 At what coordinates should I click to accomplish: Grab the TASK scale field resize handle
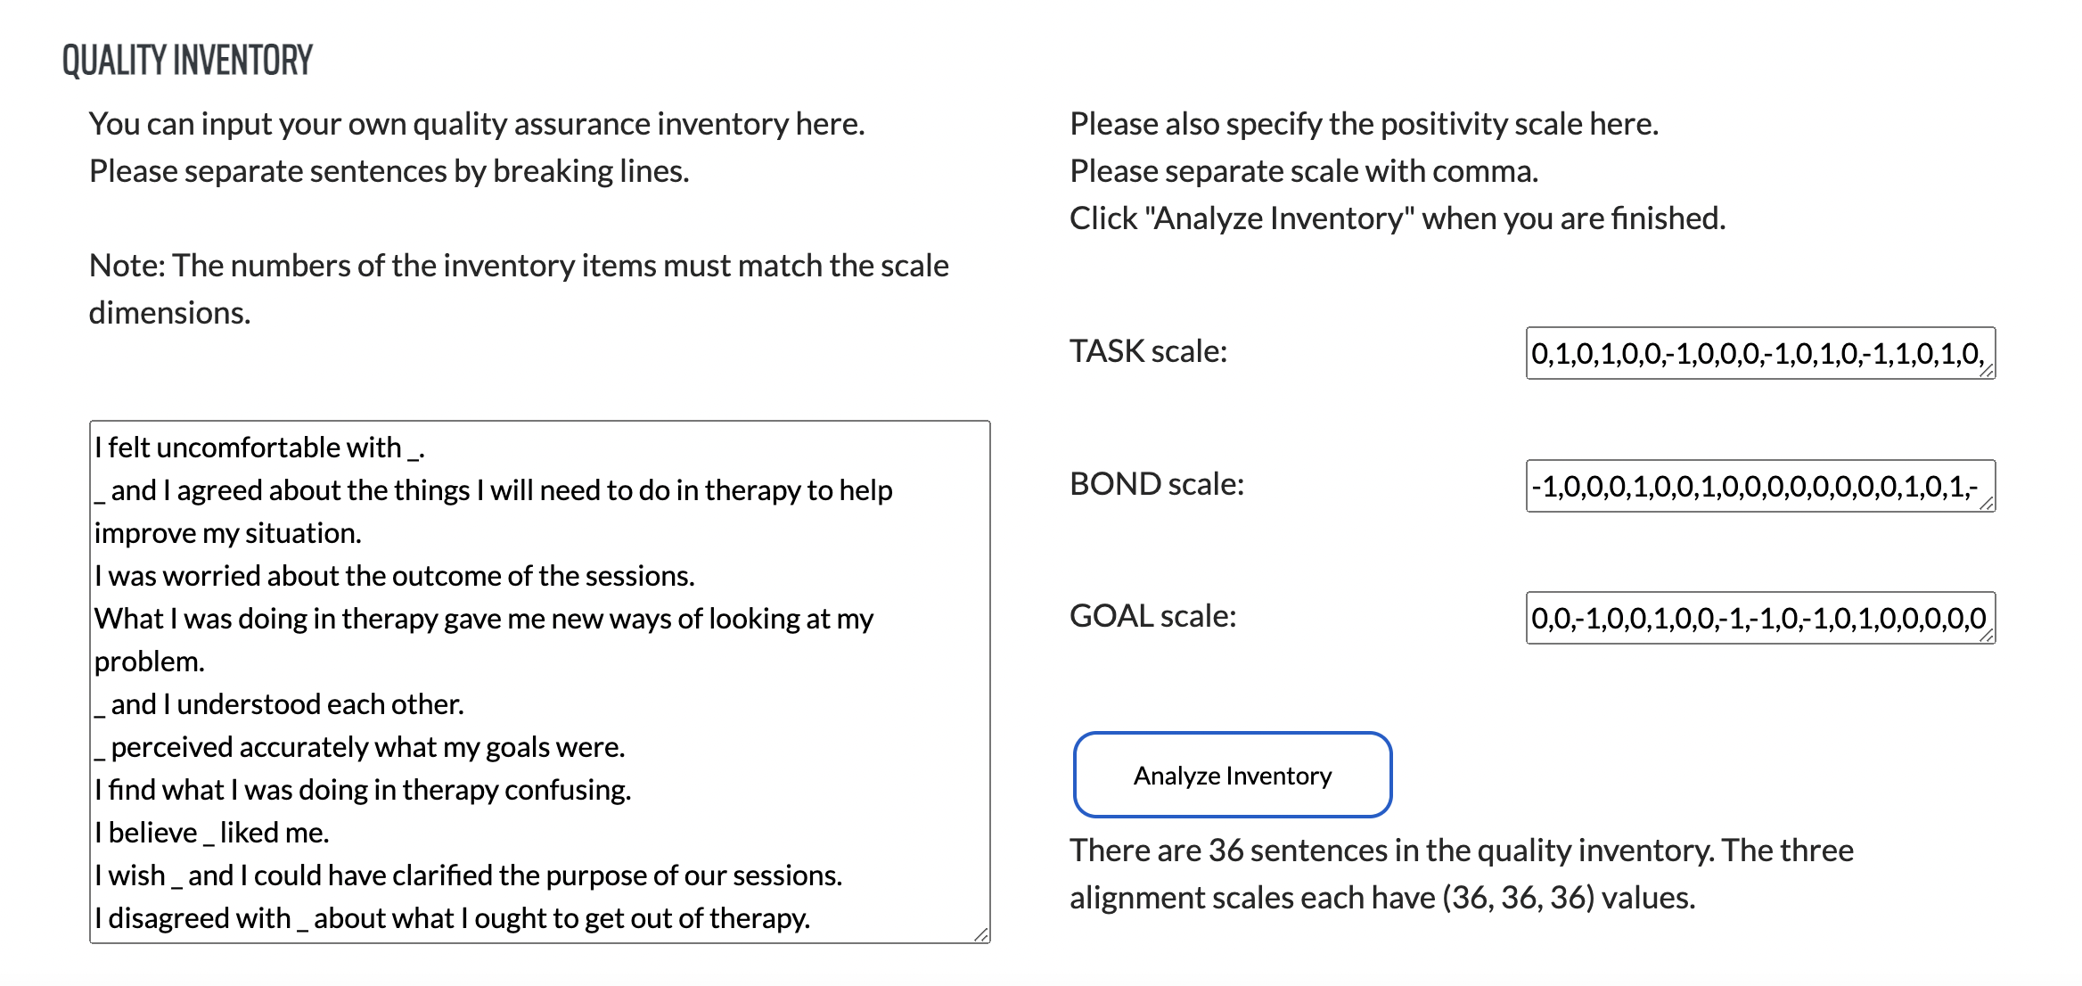pos(1987,371)
